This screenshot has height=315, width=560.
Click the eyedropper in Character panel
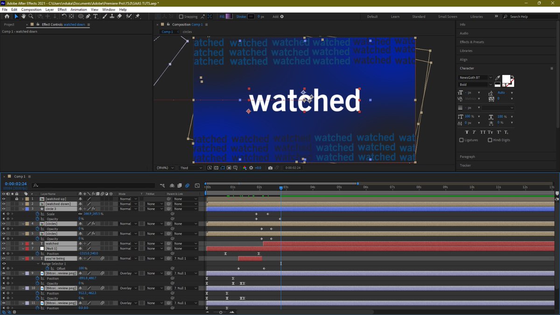[498, 78]
